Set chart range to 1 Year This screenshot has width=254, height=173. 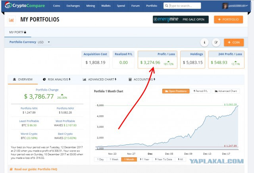click(144, 159)
